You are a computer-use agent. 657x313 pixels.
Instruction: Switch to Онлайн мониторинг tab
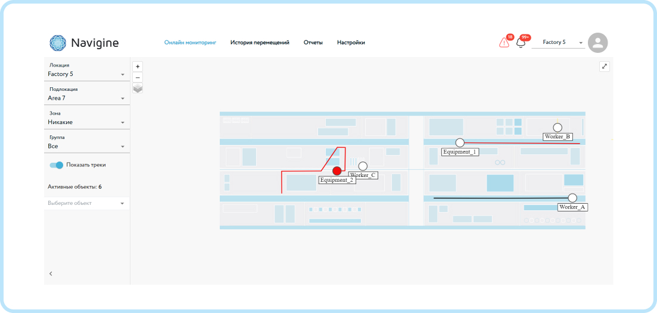(190, 43)
